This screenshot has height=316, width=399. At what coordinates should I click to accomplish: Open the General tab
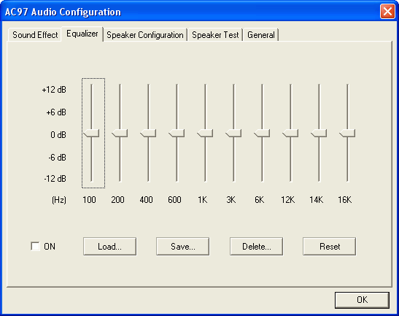tap(261, 35)
